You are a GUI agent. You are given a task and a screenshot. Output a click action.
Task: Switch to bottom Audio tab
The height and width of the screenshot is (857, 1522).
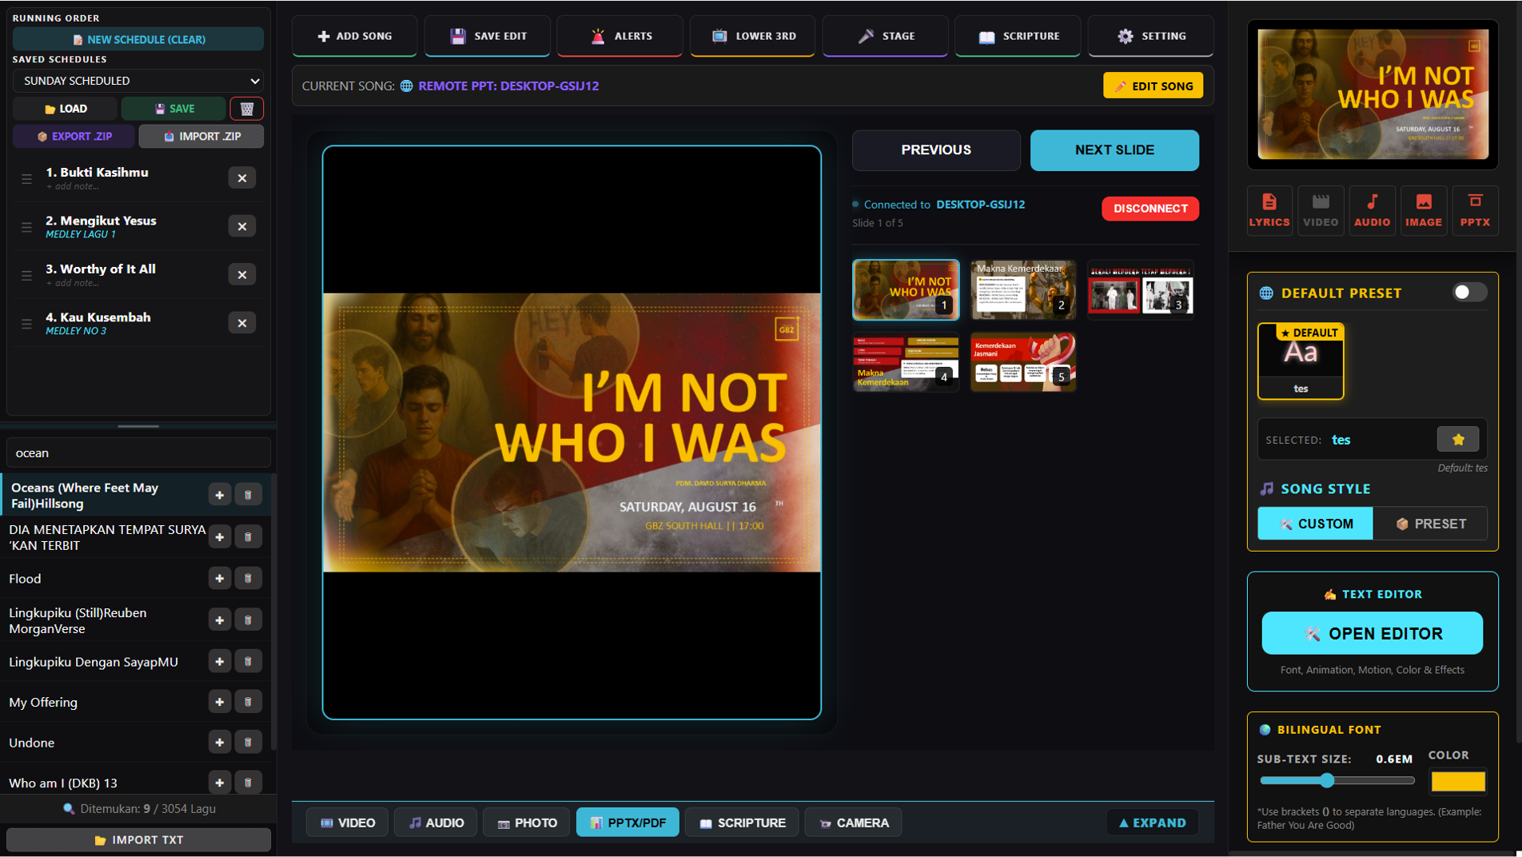(x=436, y=823)
